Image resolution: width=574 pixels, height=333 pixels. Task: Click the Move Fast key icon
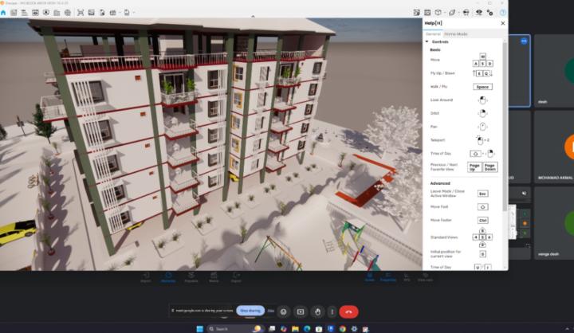(x=482, y=207)
